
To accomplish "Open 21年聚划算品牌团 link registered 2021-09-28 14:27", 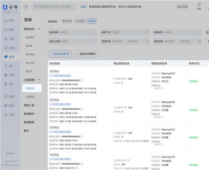I will 60,104.
